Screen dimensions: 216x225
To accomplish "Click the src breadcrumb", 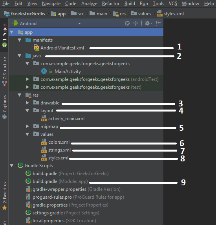I will (77, 14).
